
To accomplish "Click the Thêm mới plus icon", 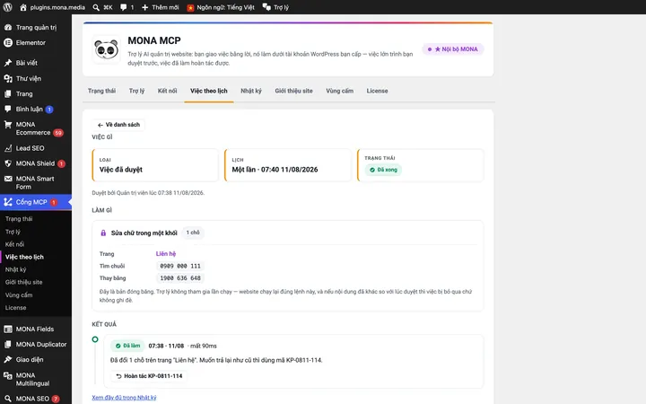I will (x=144, y=7).
